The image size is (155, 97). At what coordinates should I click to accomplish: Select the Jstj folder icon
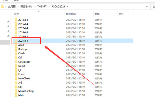point(16,83)
